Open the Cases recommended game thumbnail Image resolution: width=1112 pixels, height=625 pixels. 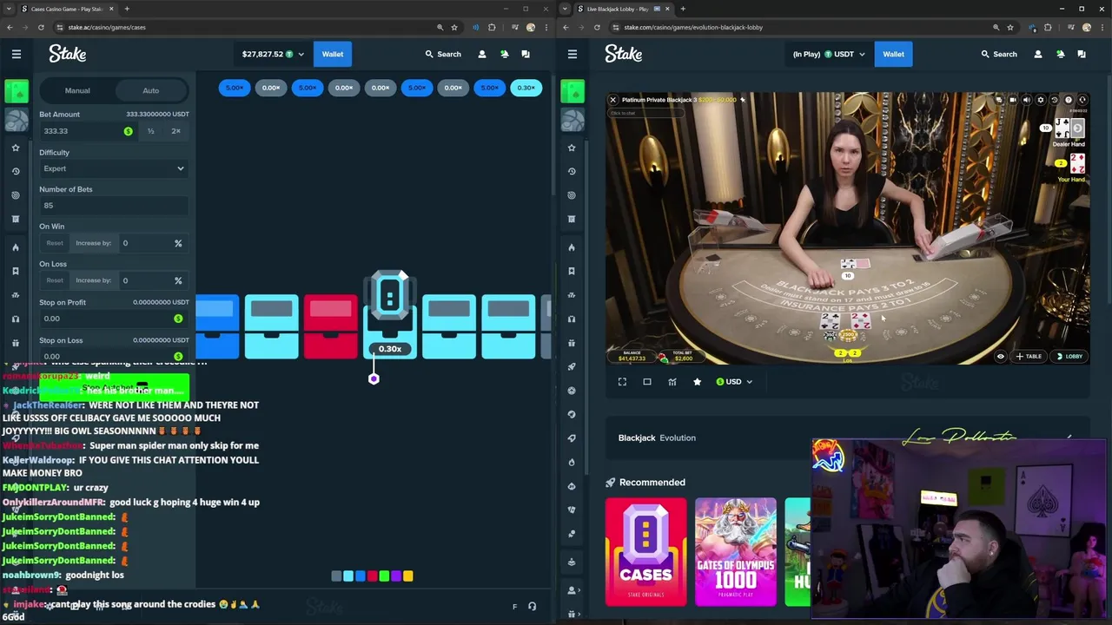click(645, 551)
